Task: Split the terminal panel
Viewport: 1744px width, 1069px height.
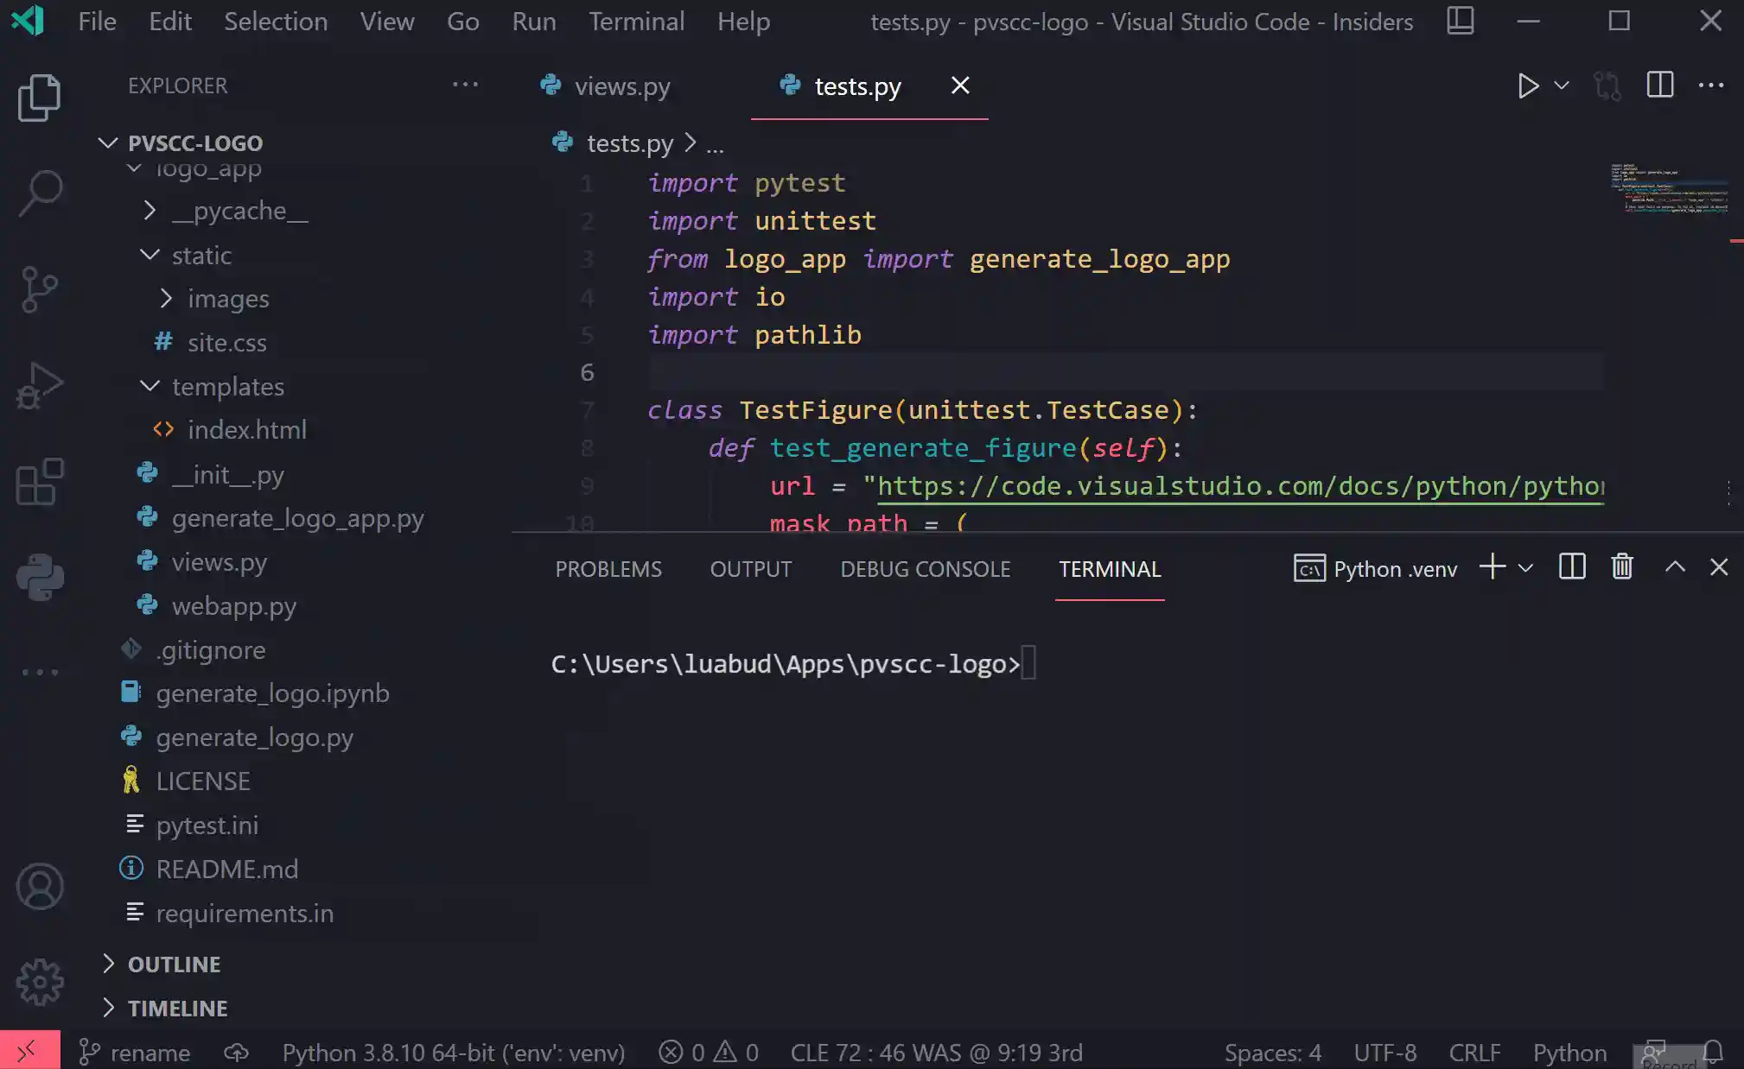Action: [x=1573, y=567]
